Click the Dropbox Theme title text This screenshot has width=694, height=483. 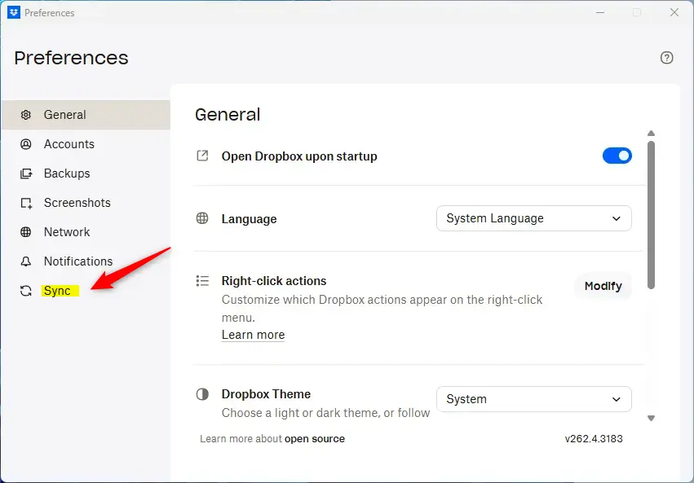click(x=266, y=394)
